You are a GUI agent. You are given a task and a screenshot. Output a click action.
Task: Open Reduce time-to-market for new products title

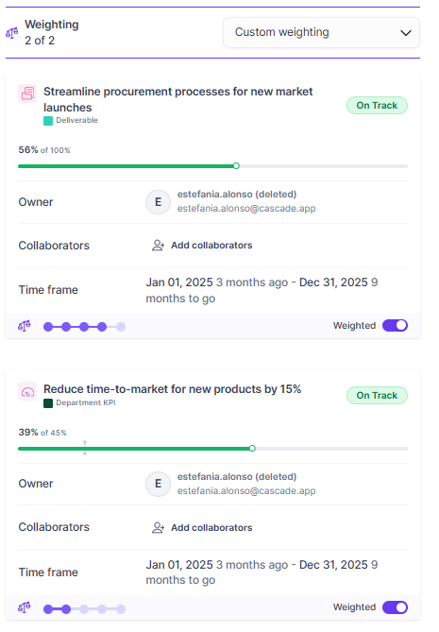(x=173, y=389)
